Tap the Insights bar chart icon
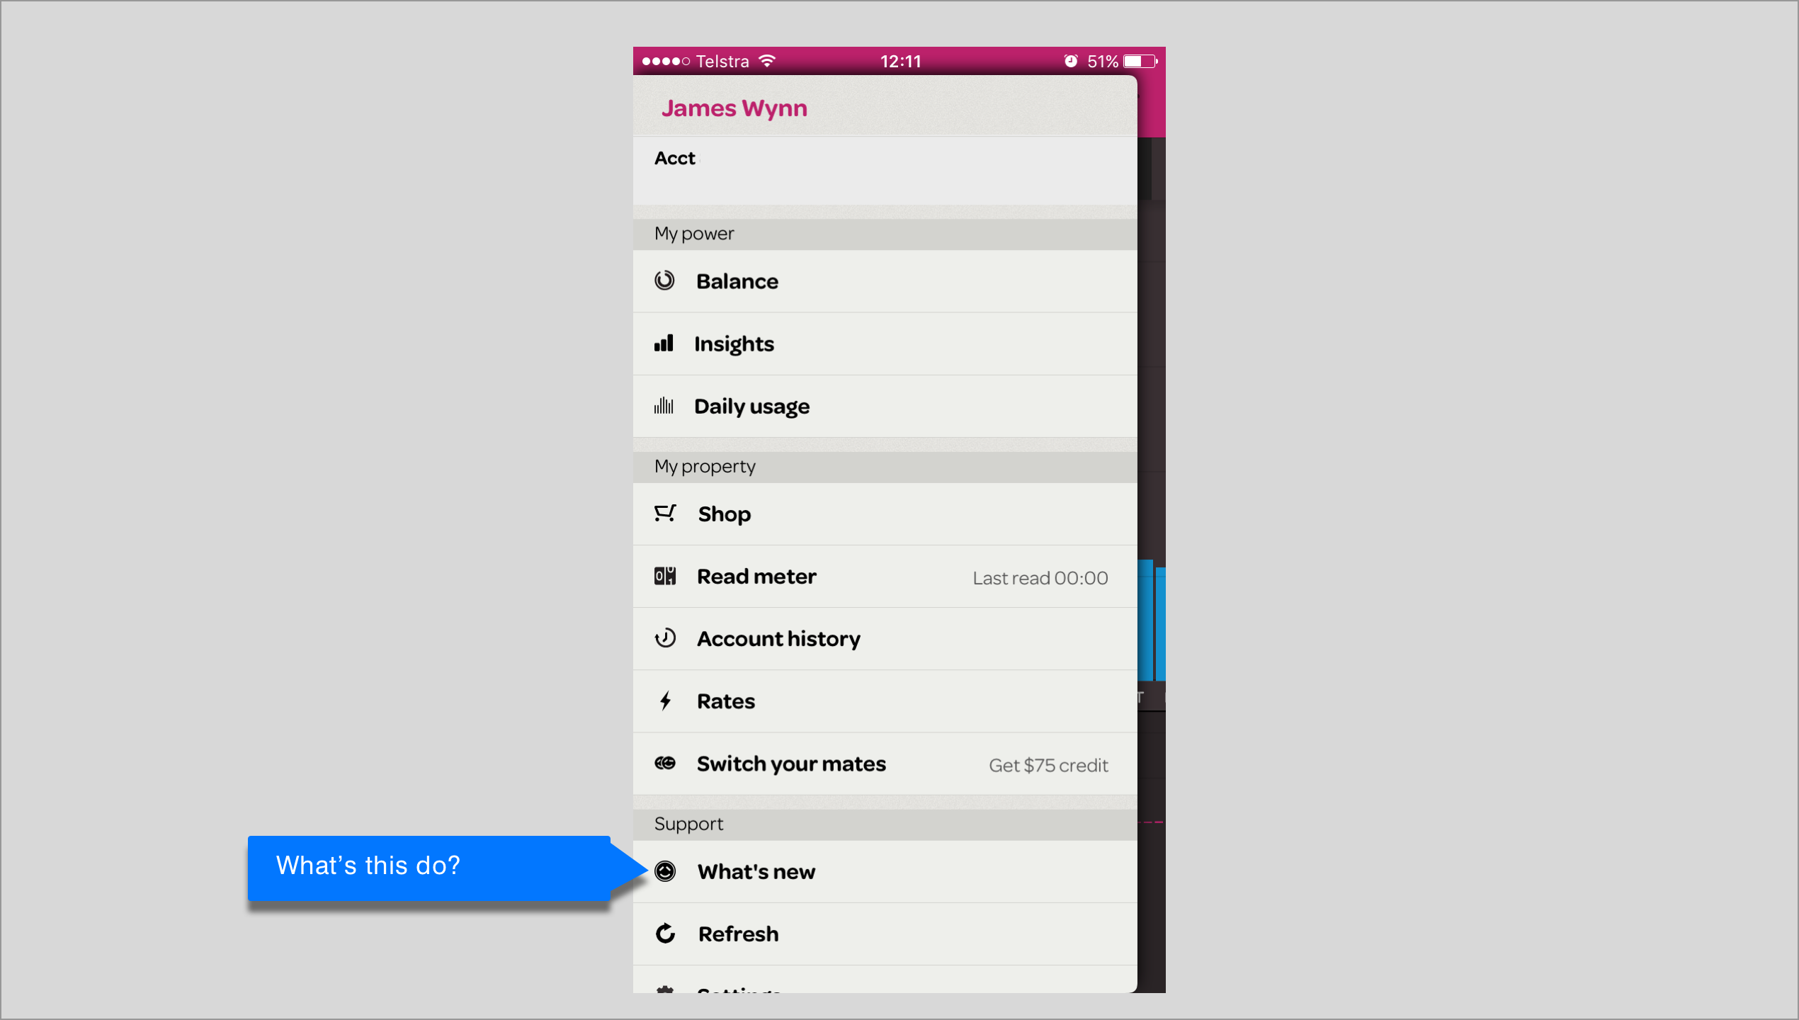This screenshot has height=1020, width=1799. pyautogui.click(x=664, y=344)
